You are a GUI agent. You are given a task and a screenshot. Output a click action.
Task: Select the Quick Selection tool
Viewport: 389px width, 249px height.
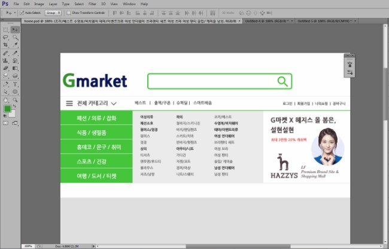click(x=15, y=38)
